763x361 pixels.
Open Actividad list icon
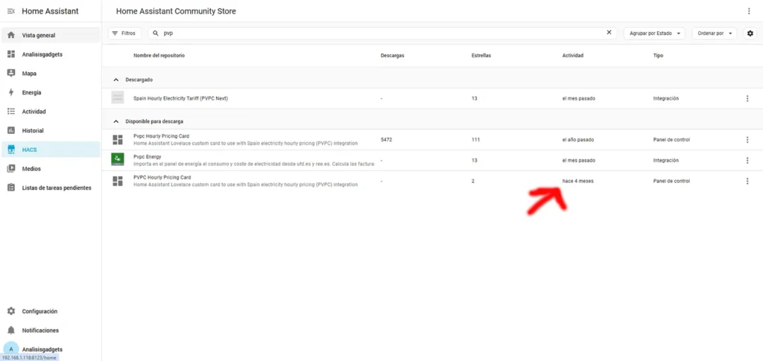(11, 111)
